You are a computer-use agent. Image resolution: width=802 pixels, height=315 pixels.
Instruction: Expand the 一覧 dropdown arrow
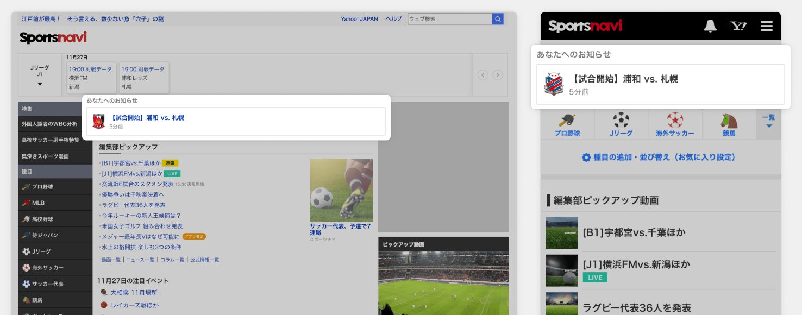(x=769, y=126)
